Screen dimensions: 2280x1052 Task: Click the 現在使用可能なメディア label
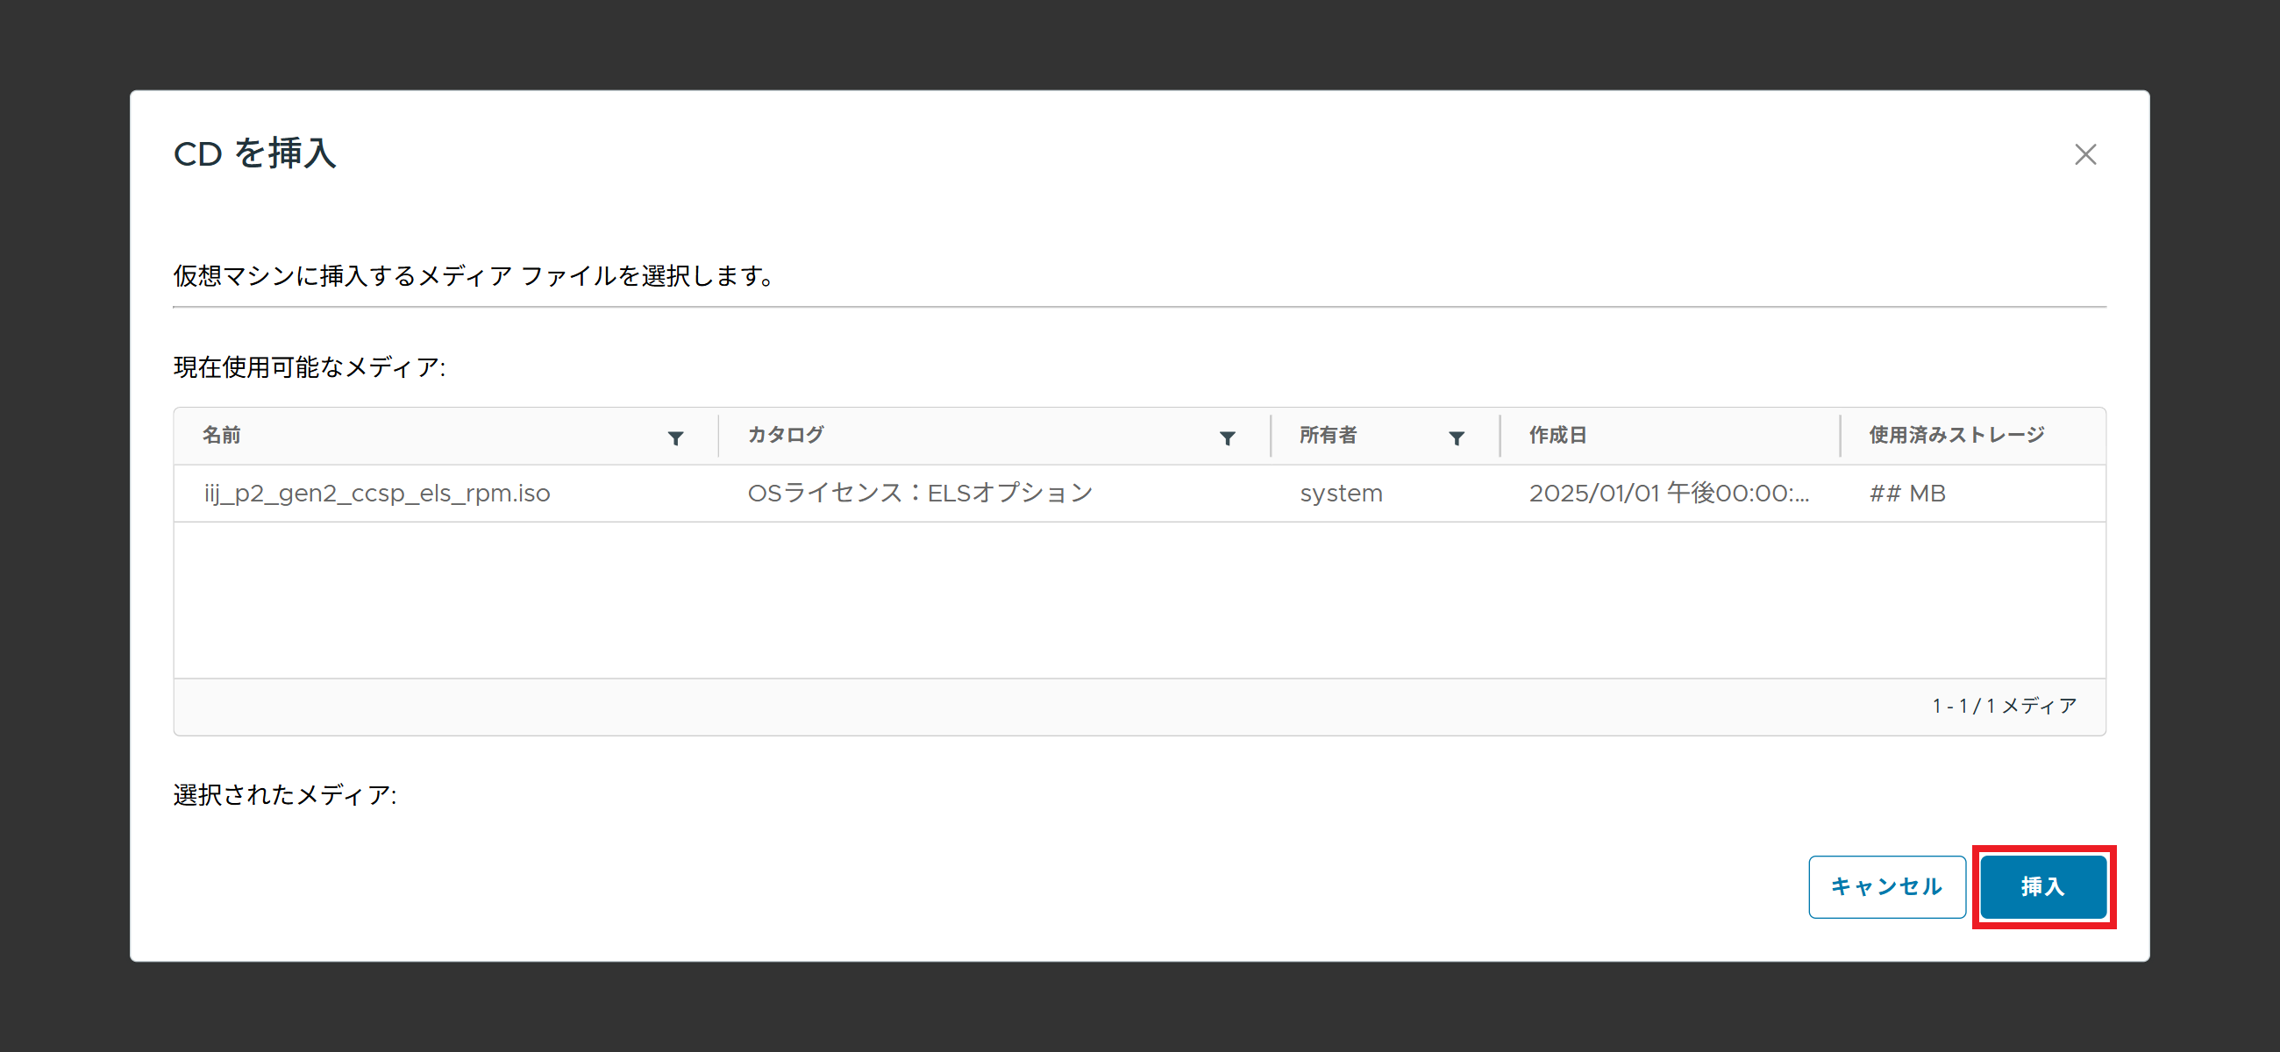310,367
